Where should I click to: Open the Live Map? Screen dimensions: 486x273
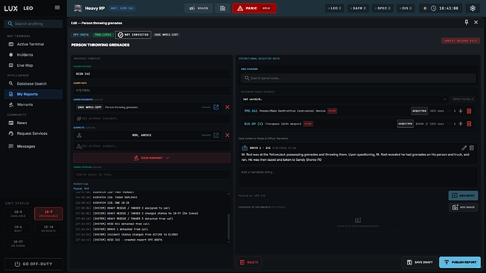click(34, 65)
